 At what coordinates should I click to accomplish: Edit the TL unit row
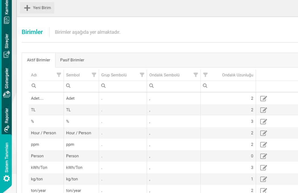(263, 110)
